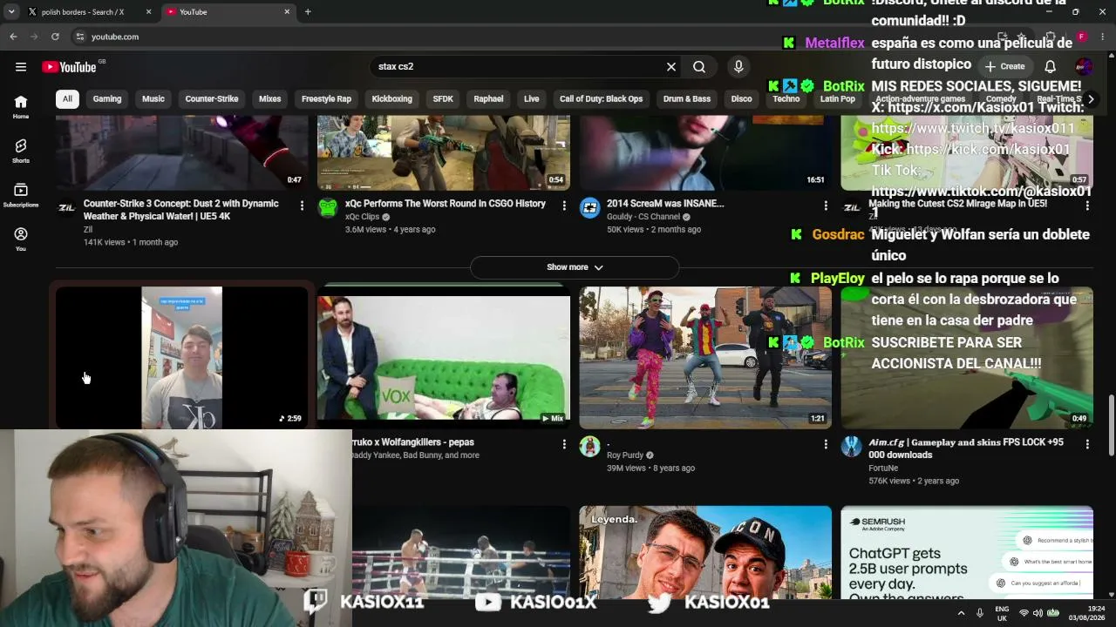Viewport: 1116px width, 627px height.
Task: Click the magnifying glass search button
Action: click(699, 67)
